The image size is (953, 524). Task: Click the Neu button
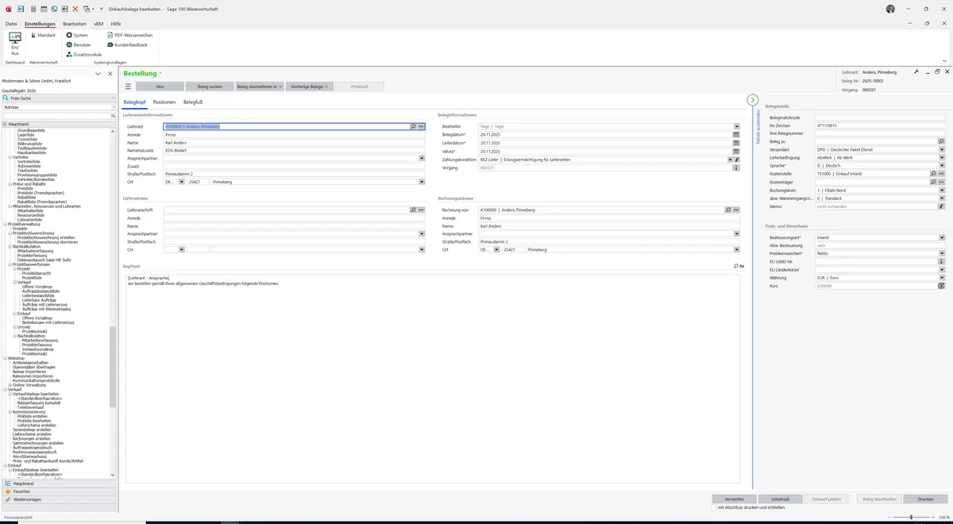click(x=160, y=87)
